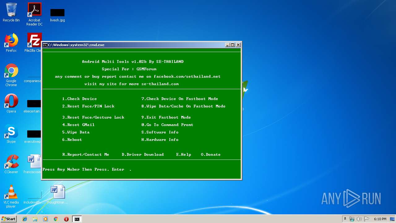Launch VLC media player desktop shortcut
This screenshot has height=223, width=396.
point(11,196)
